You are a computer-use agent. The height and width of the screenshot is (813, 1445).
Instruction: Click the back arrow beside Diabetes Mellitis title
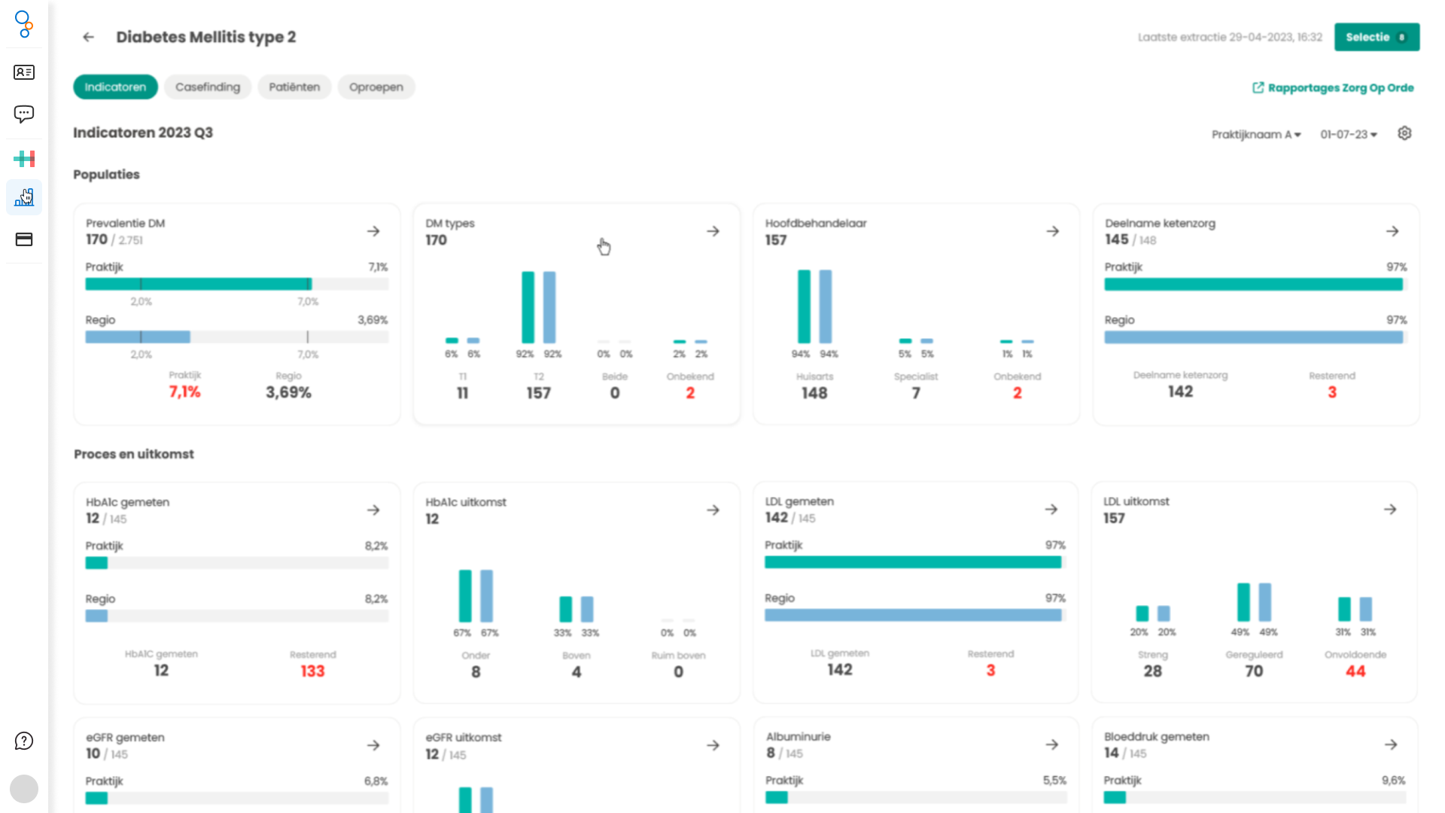89,37
